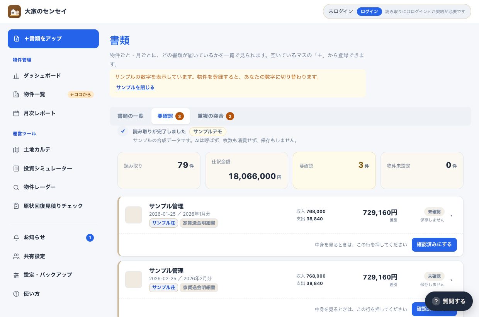Click the upload document icon in 書類をアップ

pos(17,39)
